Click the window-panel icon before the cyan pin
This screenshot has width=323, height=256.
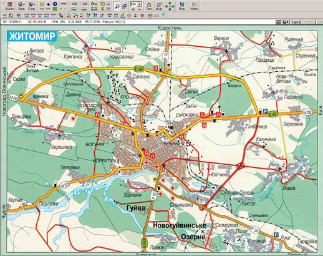tap(150, 16)
